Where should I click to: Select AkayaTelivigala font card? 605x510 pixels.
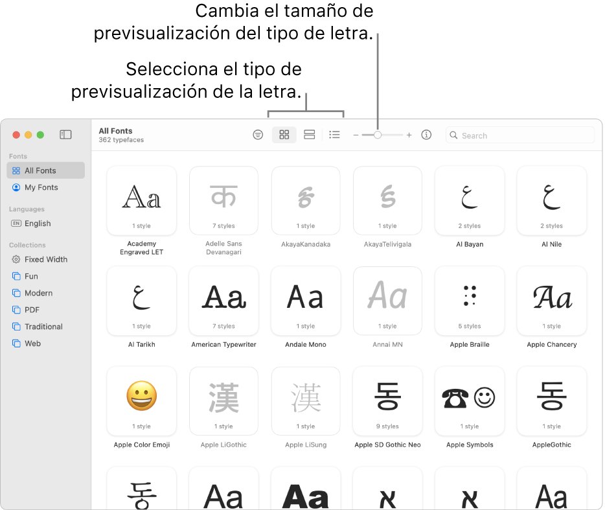point(387,200)
